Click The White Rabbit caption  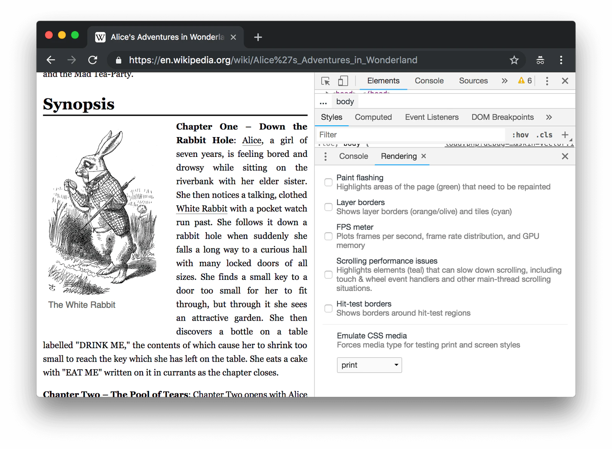(x=82, y=305)
